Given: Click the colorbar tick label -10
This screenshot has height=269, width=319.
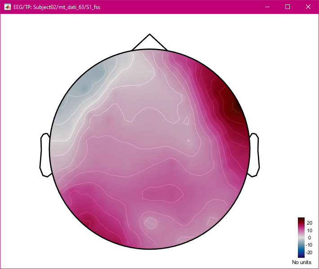Looking at the screenshot, I should 309,245.
